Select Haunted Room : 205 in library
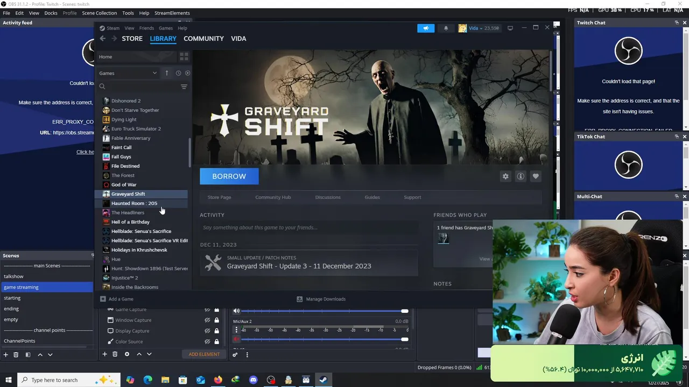689x387 pixels. [x=141, y=203]
